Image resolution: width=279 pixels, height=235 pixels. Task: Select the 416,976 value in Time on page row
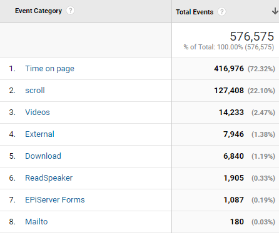(x=229, y=69)
